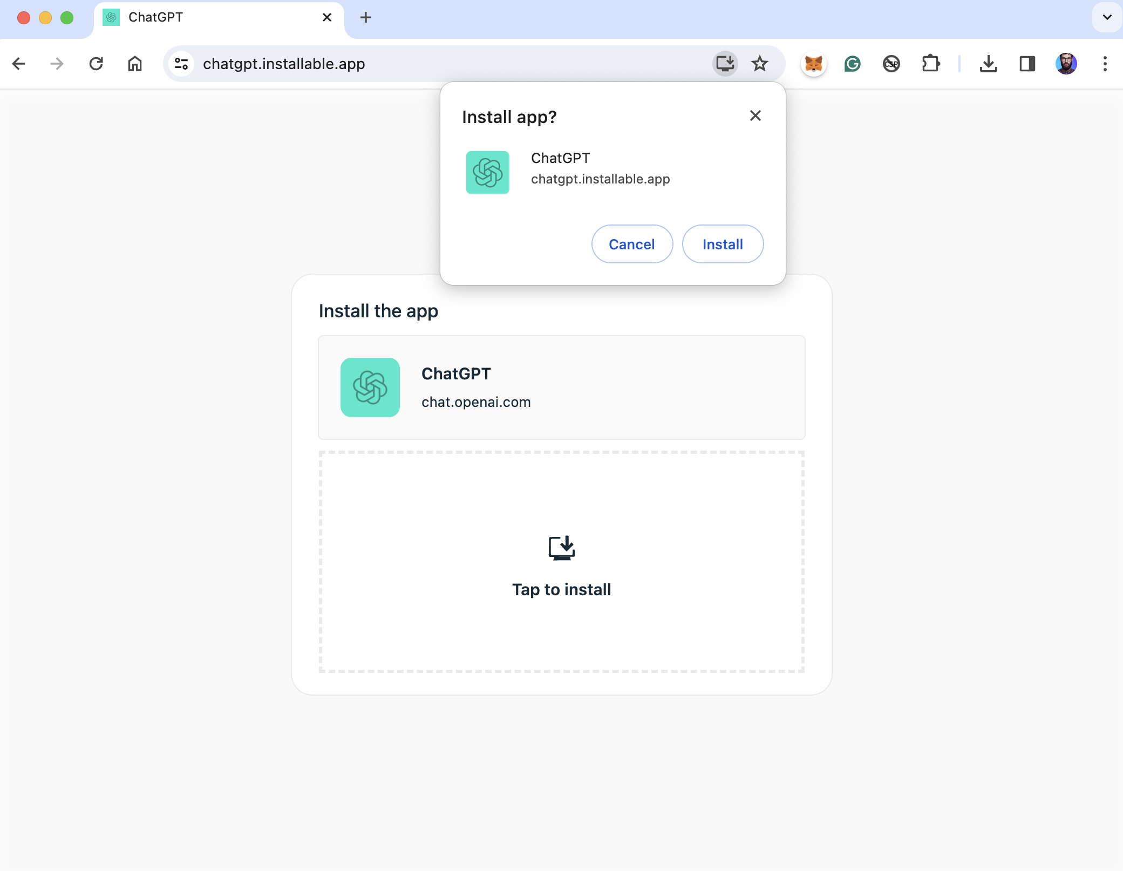Open the Grammarly extension
The width and height of the screenshot is (1123, 871).
click(x=853, y=64)
